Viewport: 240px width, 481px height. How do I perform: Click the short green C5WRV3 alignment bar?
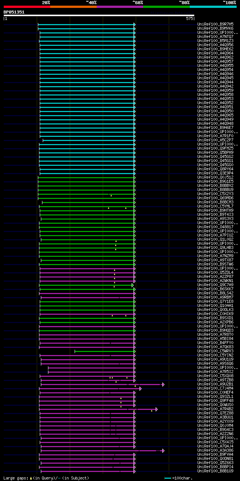pos(105,351)
